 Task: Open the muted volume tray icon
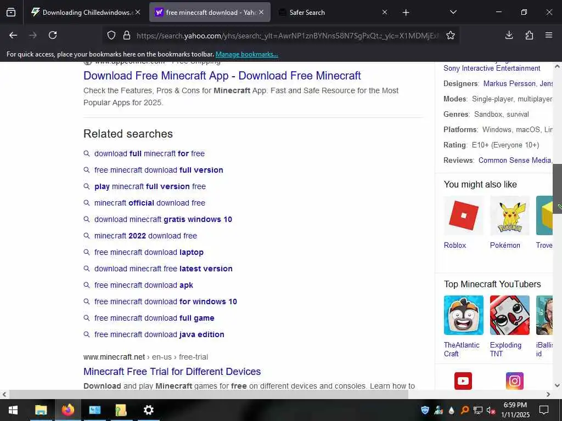[491, 410]
